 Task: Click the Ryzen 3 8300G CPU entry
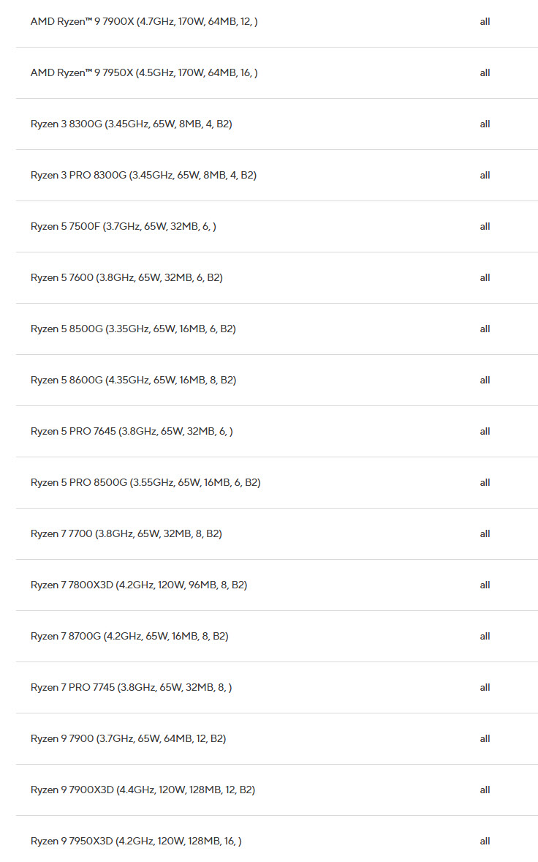(x=132, y=124)
